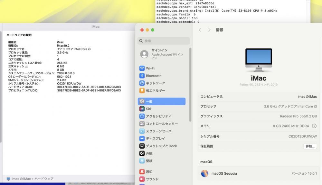This screenshot has height=185, width=322.
Task: Click settings serial number C02D13DPJWDW
Action: [x=302, y=136]
